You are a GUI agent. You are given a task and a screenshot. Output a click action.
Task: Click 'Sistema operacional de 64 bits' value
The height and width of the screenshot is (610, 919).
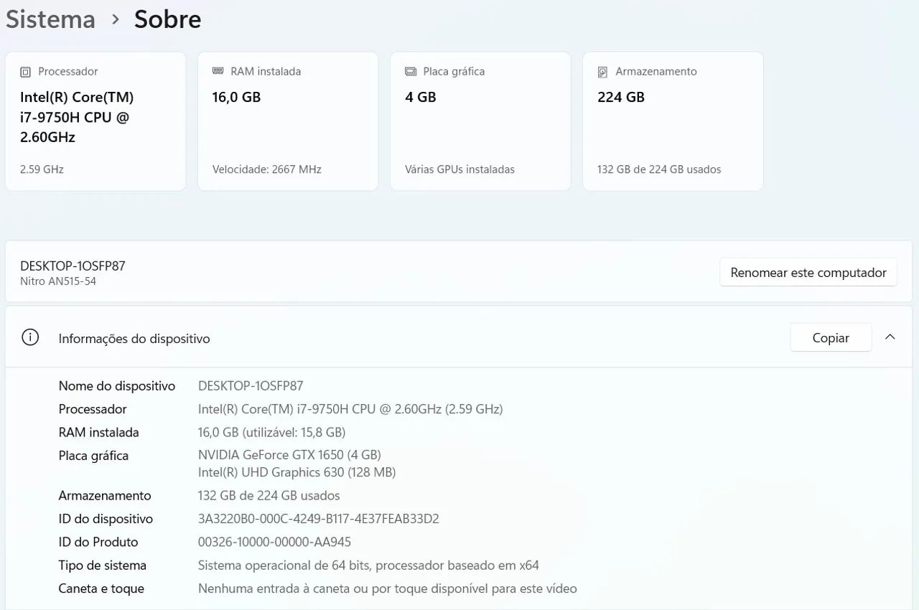pos(368,565)
